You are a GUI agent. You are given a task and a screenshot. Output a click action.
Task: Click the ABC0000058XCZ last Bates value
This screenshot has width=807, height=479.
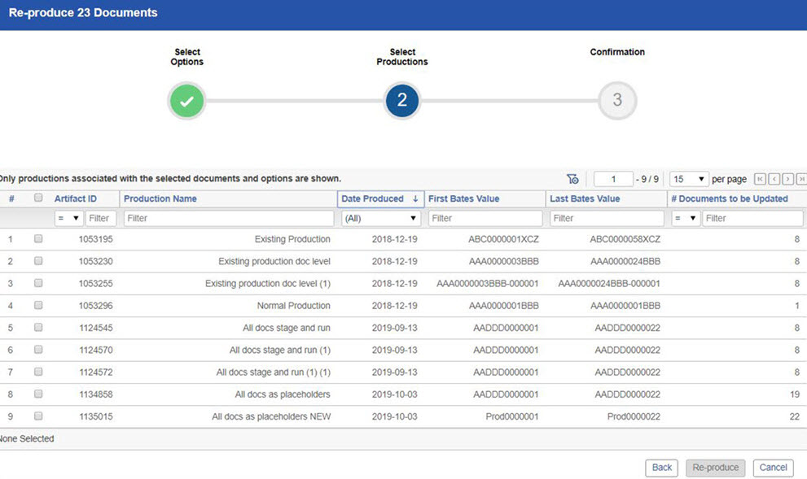click(x=625, y=239)
